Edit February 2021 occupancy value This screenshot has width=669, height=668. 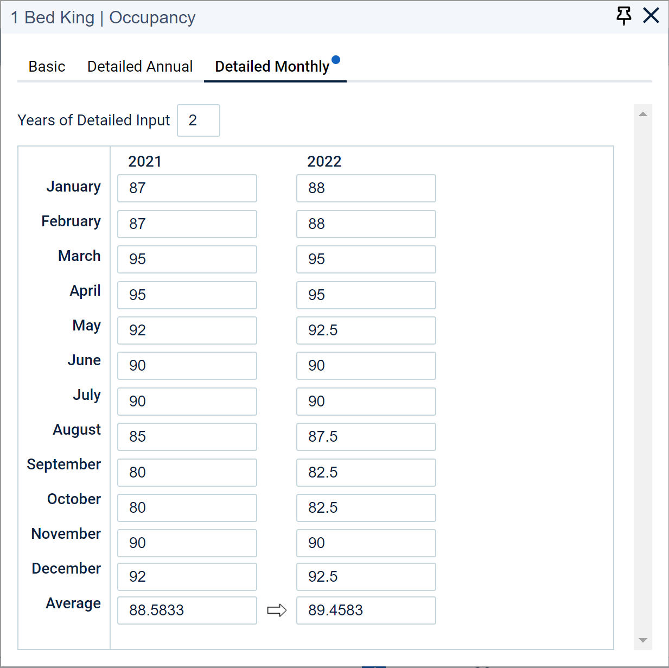pos(187,224)
